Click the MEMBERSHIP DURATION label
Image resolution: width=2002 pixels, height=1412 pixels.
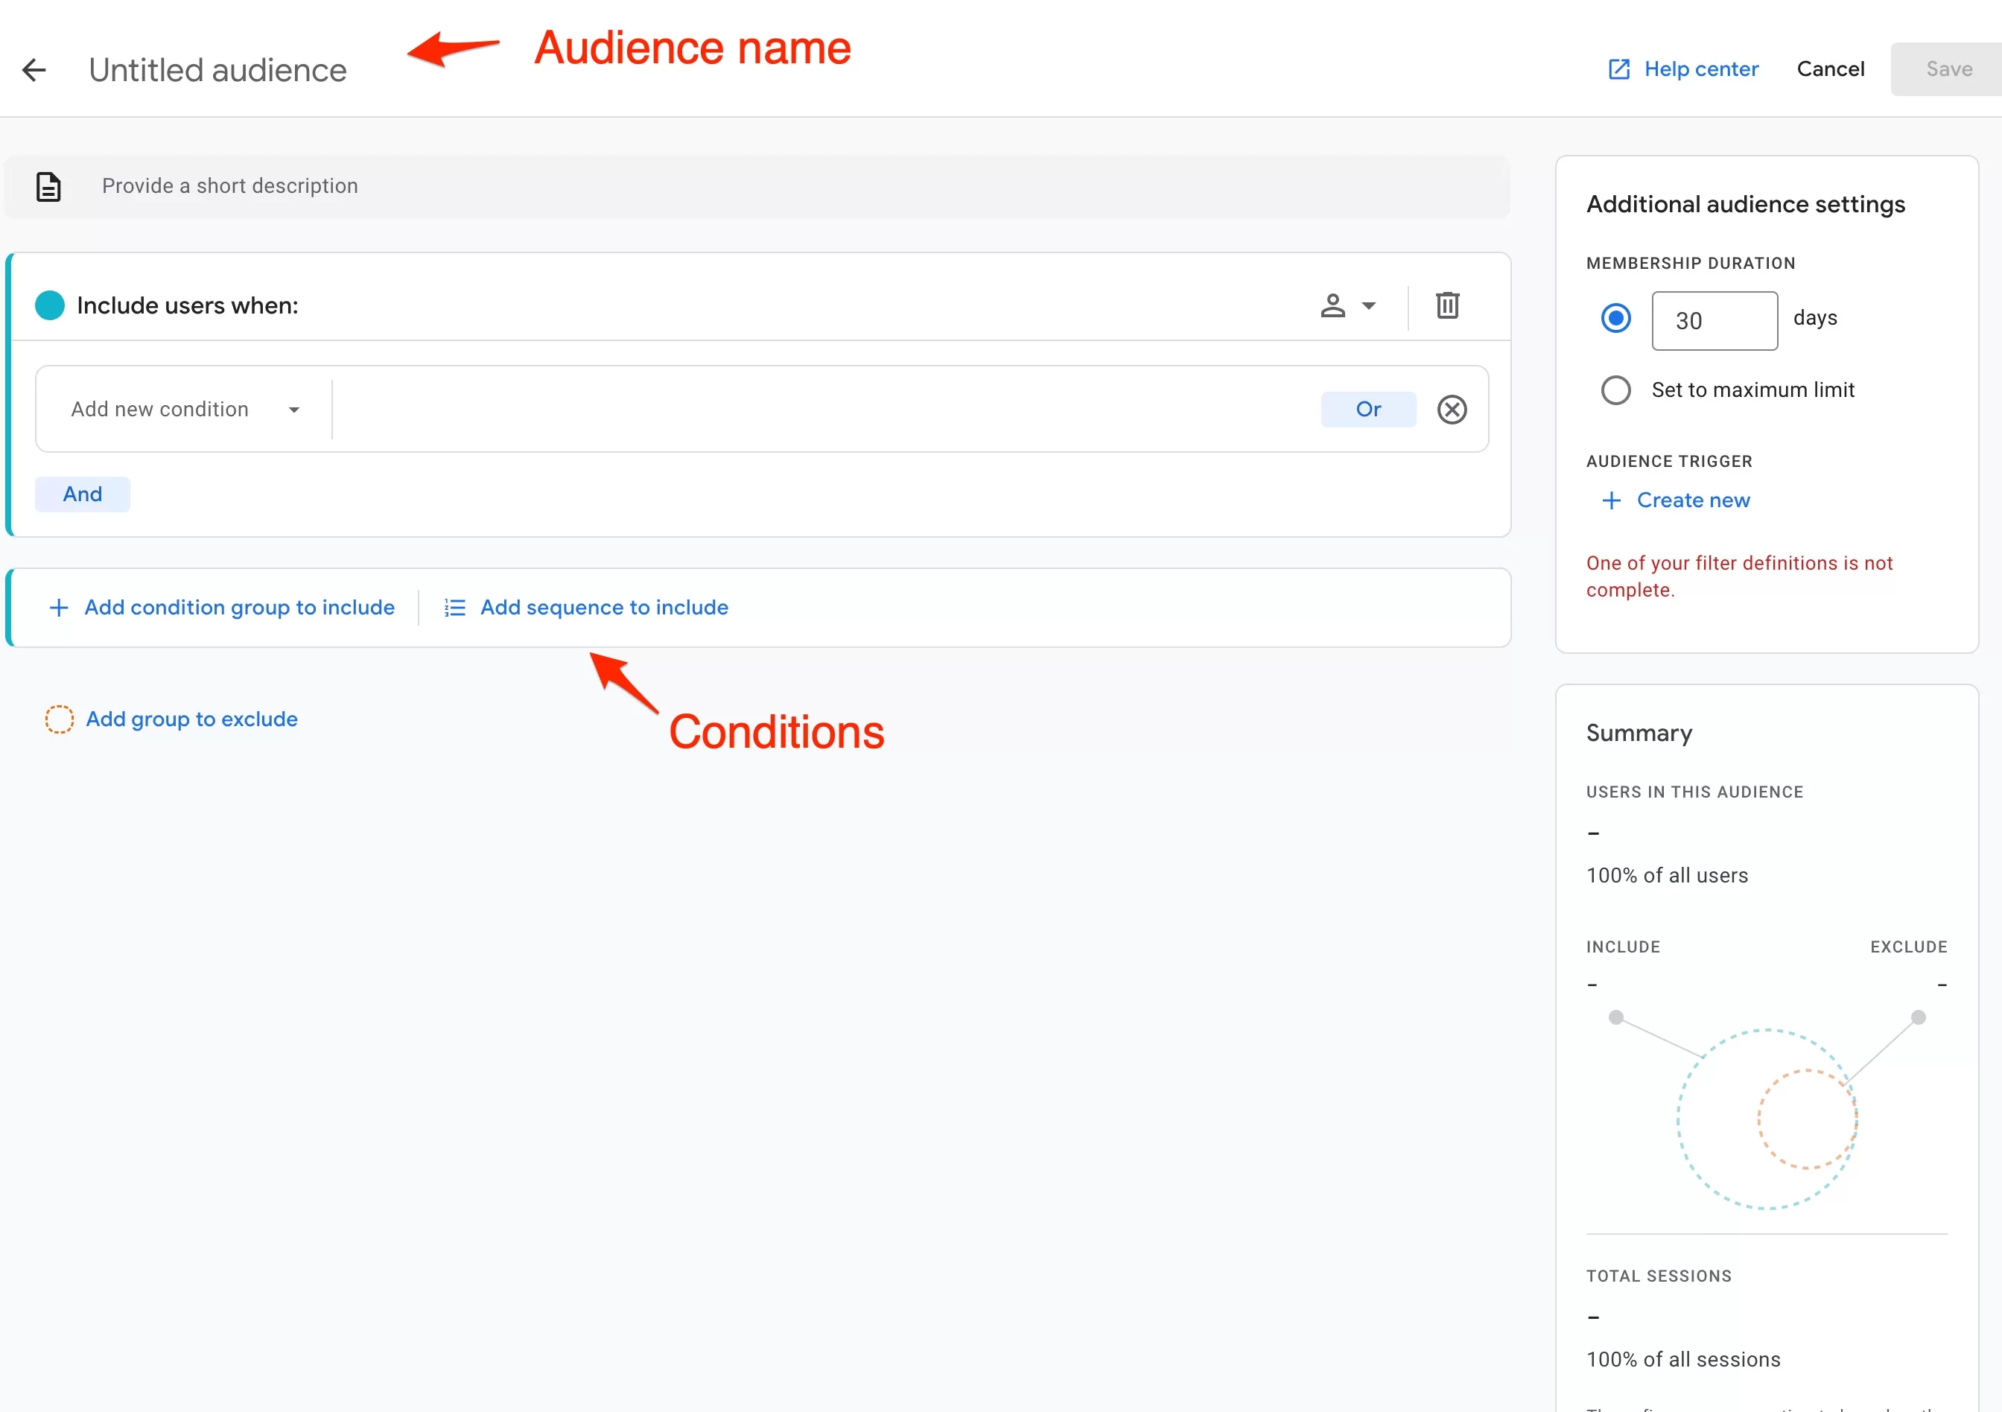click(1691, 263)
